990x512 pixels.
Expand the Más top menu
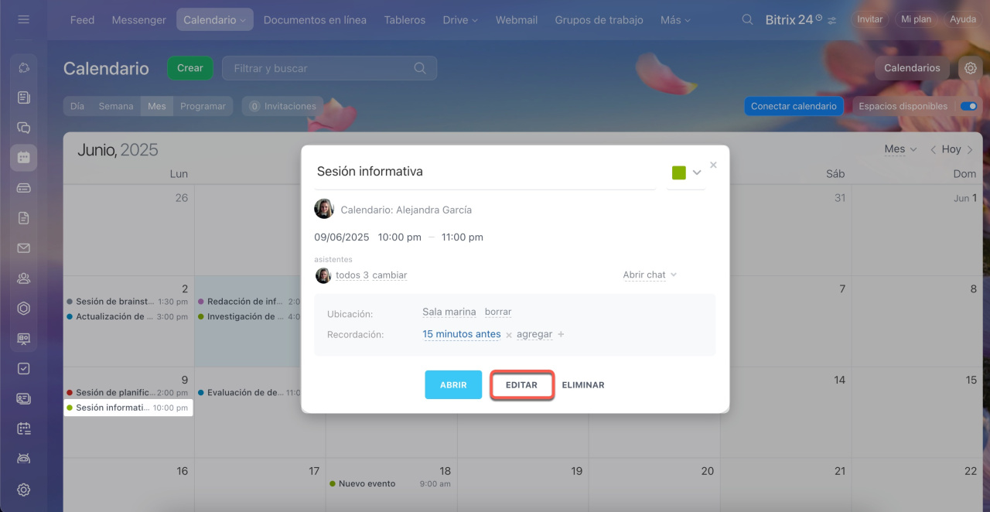point(675,20)
